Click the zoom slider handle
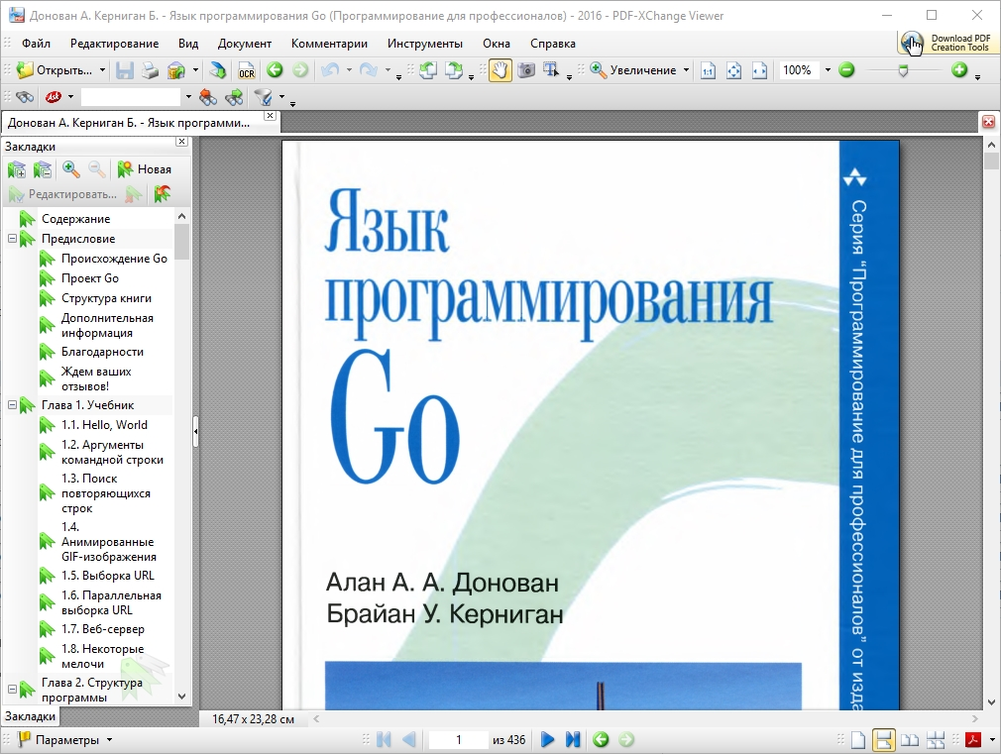Image resolution: width=1001 pixels, height=754 pixels. point(903,70)
